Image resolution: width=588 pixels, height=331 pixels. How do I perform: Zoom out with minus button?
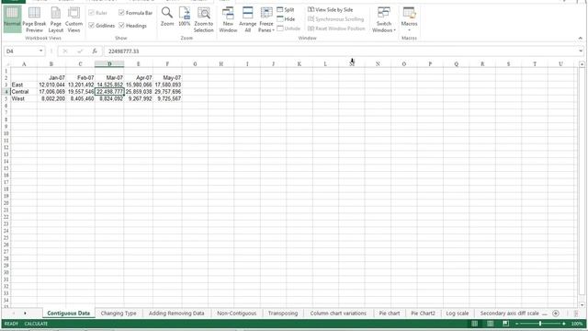[517, 324]
